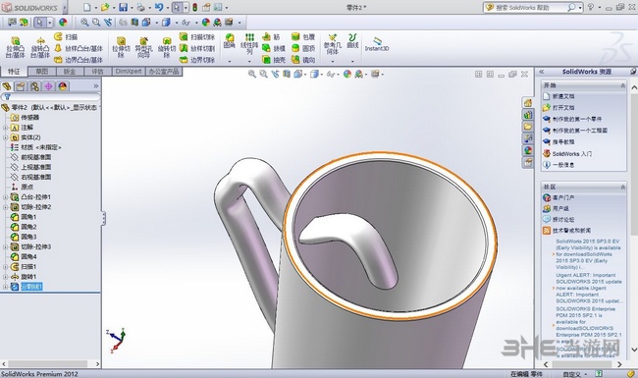Click the 探讨论坛 discussion forum link

pos(563,220)
